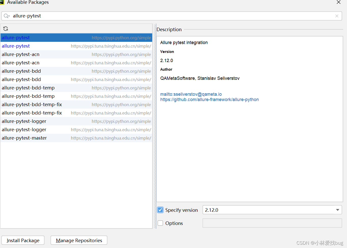Image resolution: width=347 pixels, height=248 pixels.
Task: Open the allure-python GitHub link
Action: 209,99
